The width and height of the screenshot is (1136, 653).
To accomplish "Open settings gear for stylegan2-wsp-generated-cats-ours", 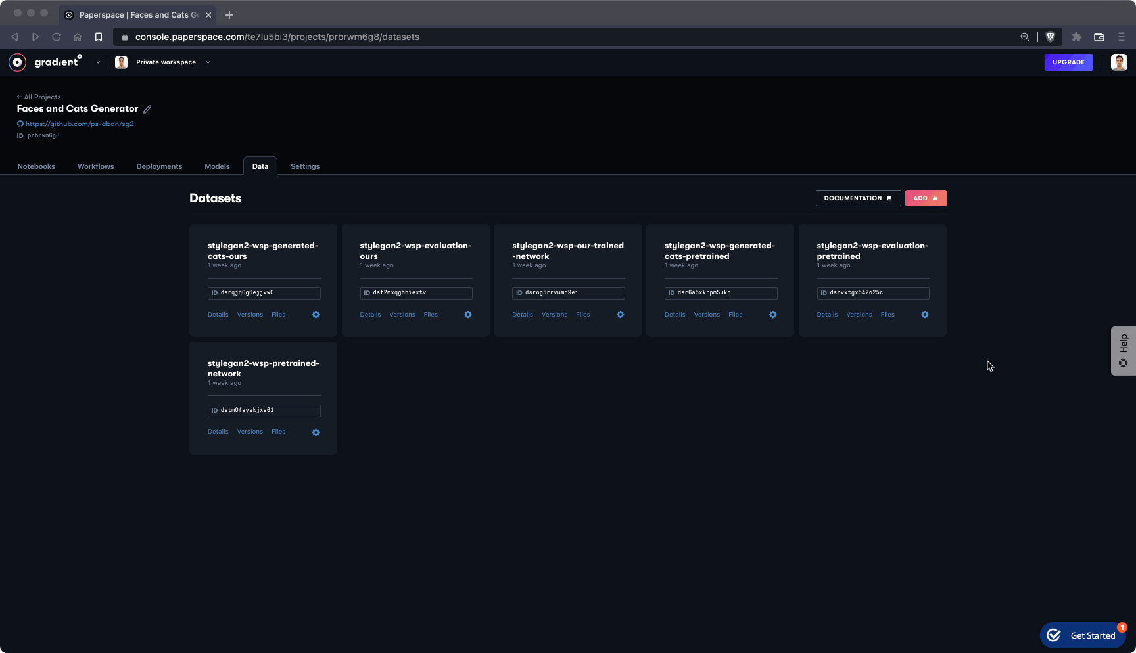I will pos(316,315).
